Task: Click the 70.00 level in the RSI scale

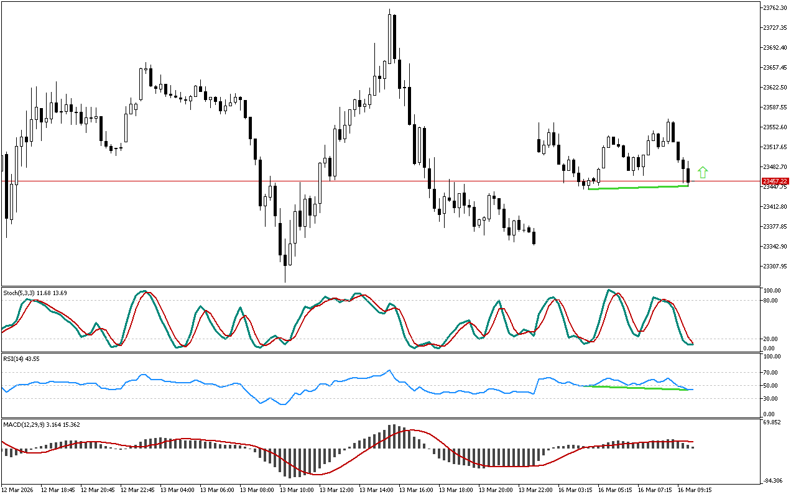Action: tap(772, 372)
